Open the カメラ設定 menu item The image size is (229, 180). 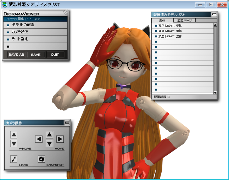click(x=35, y=32)
